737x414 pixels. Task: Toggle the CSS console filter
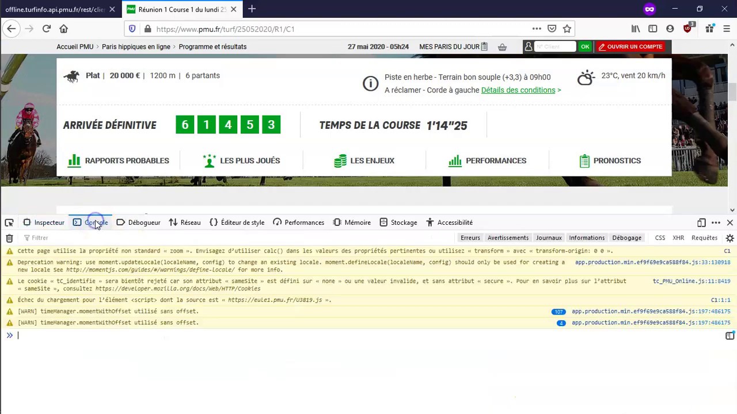(660, 238)
